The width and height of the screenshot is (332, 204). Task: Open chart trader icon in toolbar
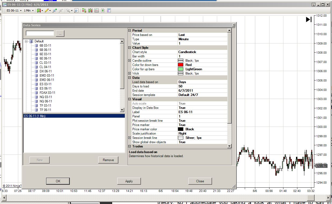coord(84,10)
